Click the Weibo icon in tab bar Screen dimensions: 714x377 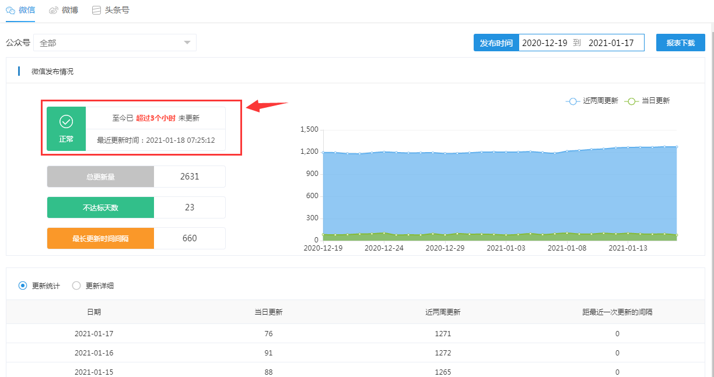pyautogui.click(x=54, y=10)
